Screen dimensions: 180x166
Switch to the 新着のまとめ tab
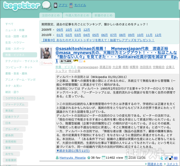point(103,15)
